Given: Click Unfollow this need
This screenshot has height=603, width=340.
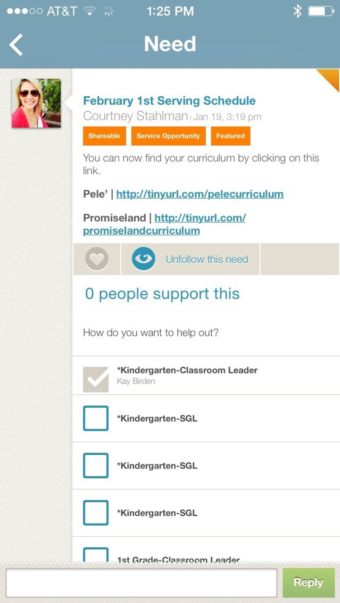Looking at the screenshot, I should (x=207, y=259).
